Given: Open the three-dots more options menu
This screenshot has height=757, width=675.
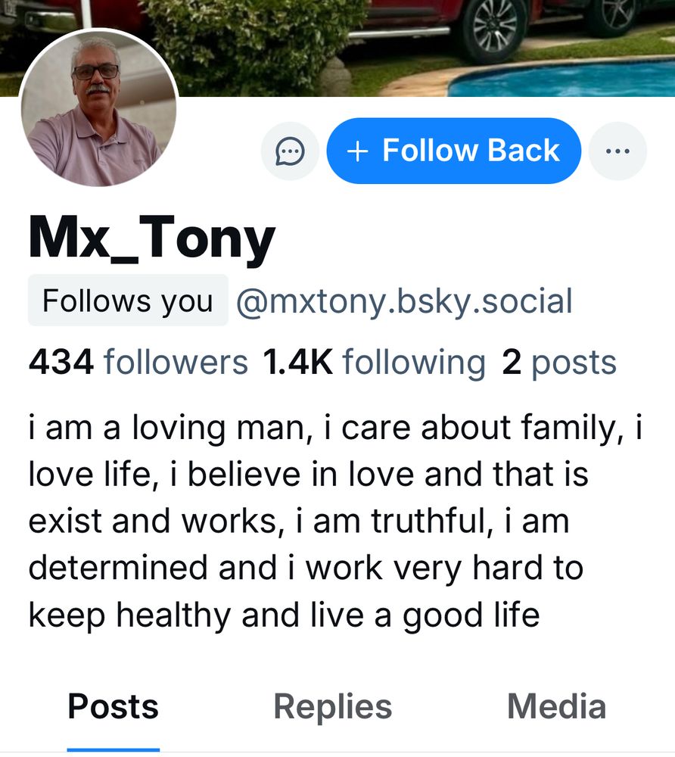Looking at the screenshot, I should tap(617, 151).
